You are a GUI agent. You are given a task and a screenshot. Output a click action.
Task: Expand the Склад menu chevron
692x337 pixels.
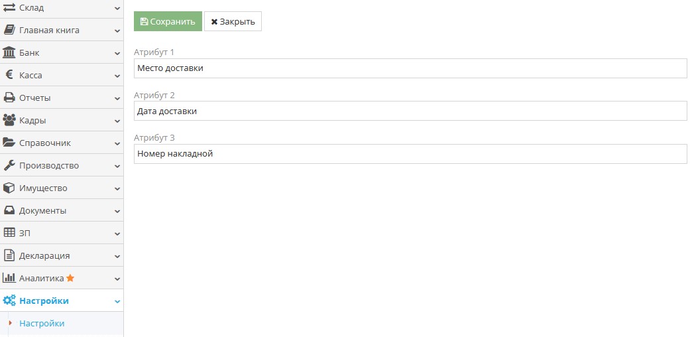click(x=117, y=8)
